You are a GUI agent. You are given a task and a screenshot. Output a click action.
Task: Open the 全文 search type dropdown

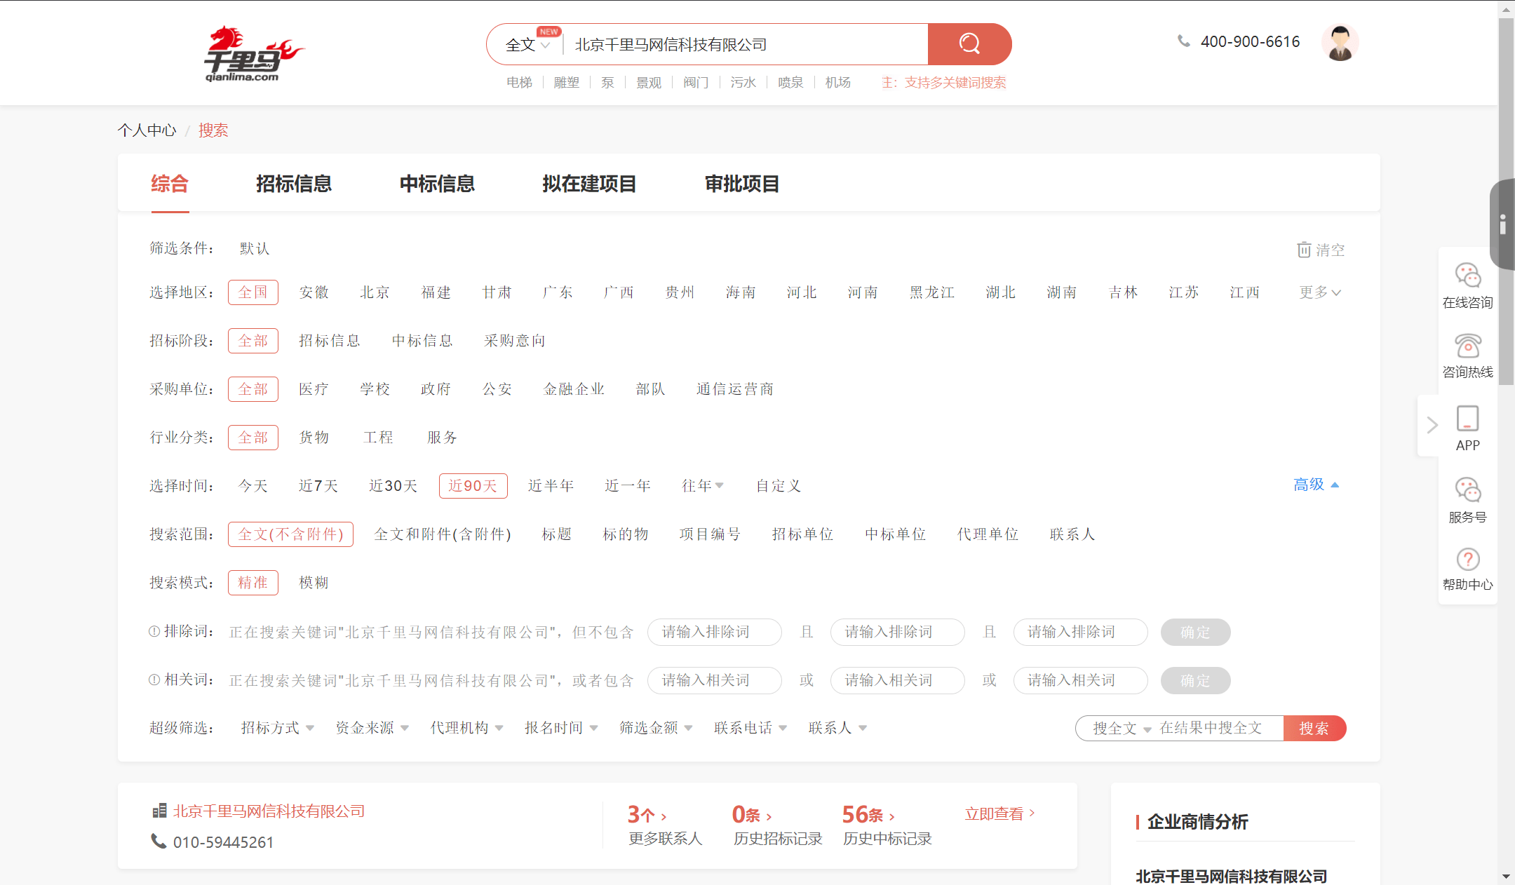pos(527,45)
